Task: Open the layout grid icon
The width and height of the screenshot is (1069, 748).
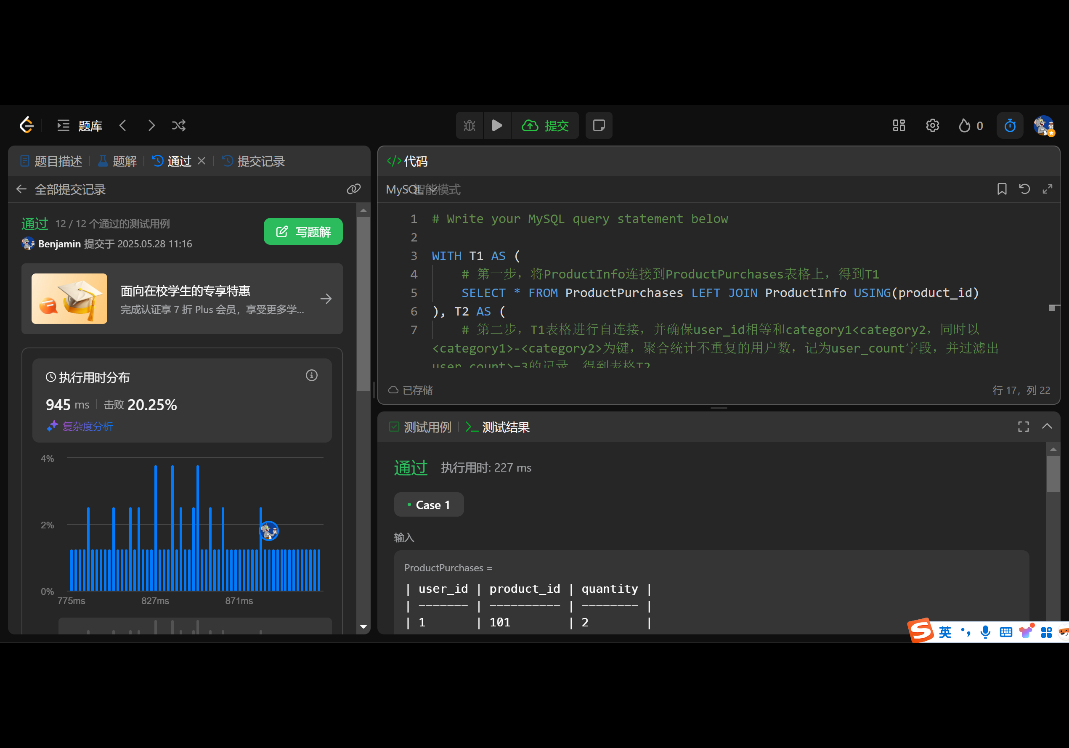Action: pos(899,126)
